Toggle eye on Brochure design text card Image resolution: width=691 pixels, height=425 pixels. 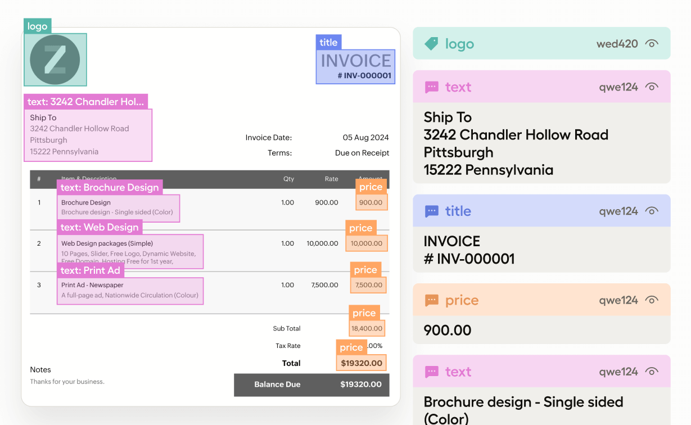[652, 372]
